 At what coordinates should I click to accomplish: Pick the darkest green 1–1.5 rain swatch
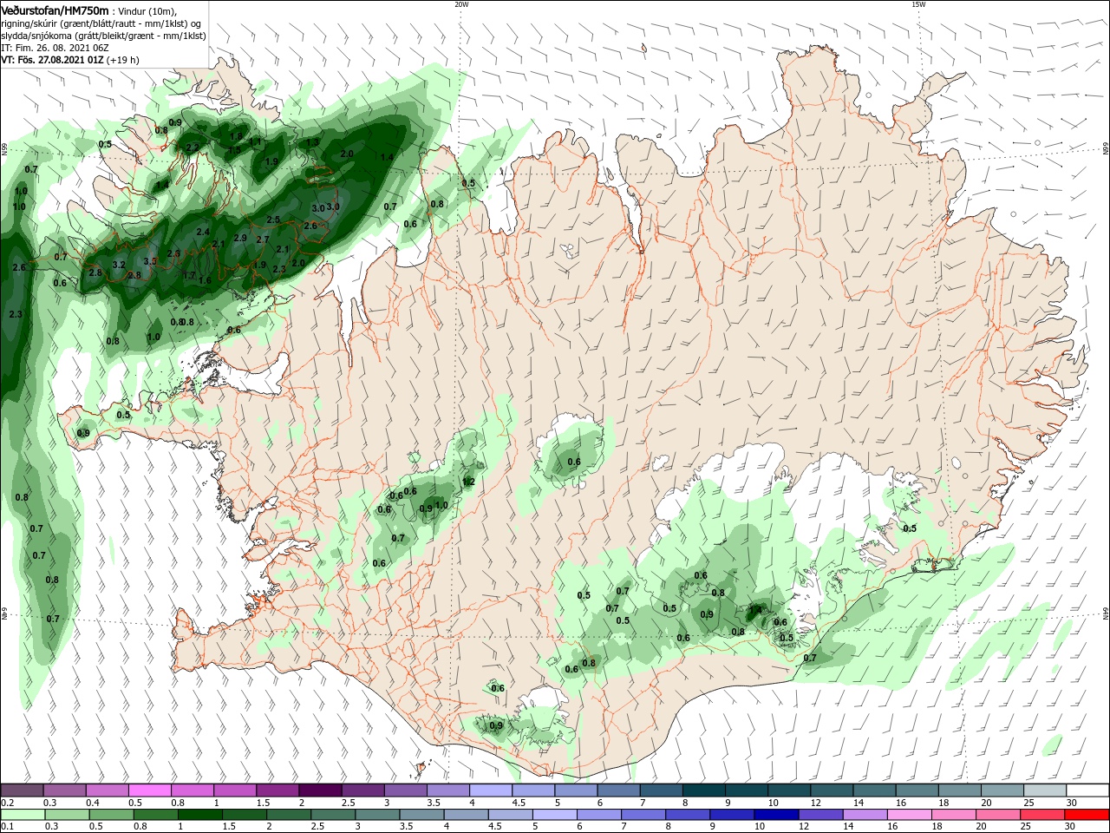point(199,815)
